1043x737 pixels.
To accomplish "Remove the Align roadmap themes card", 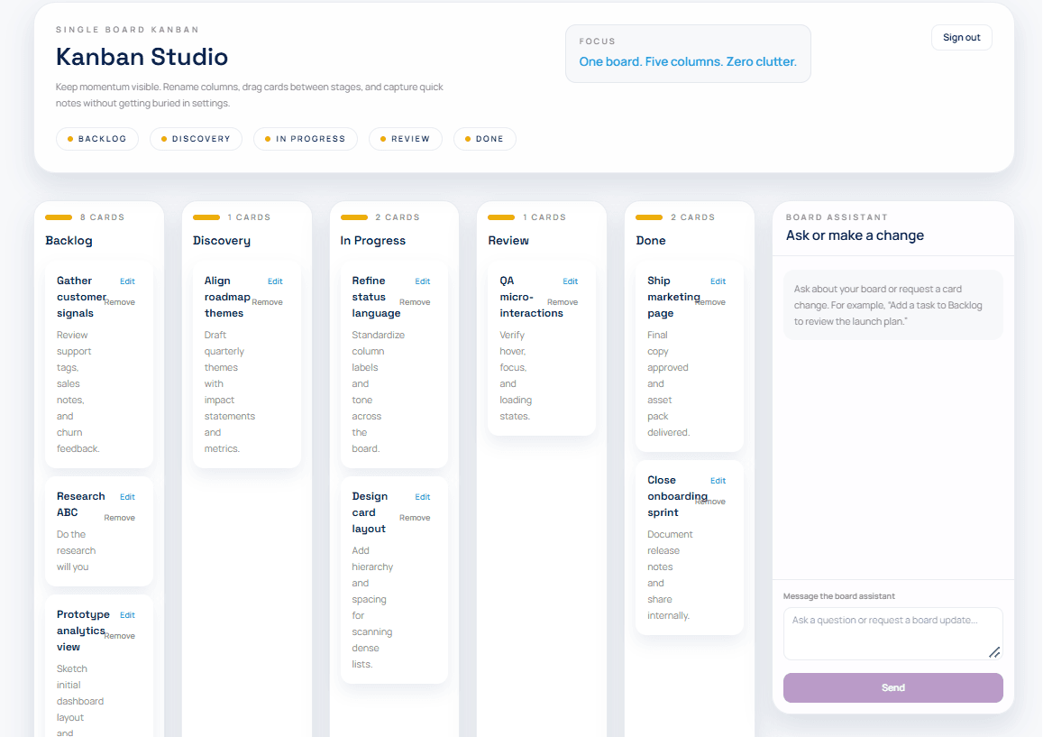I will pos(268,302).
